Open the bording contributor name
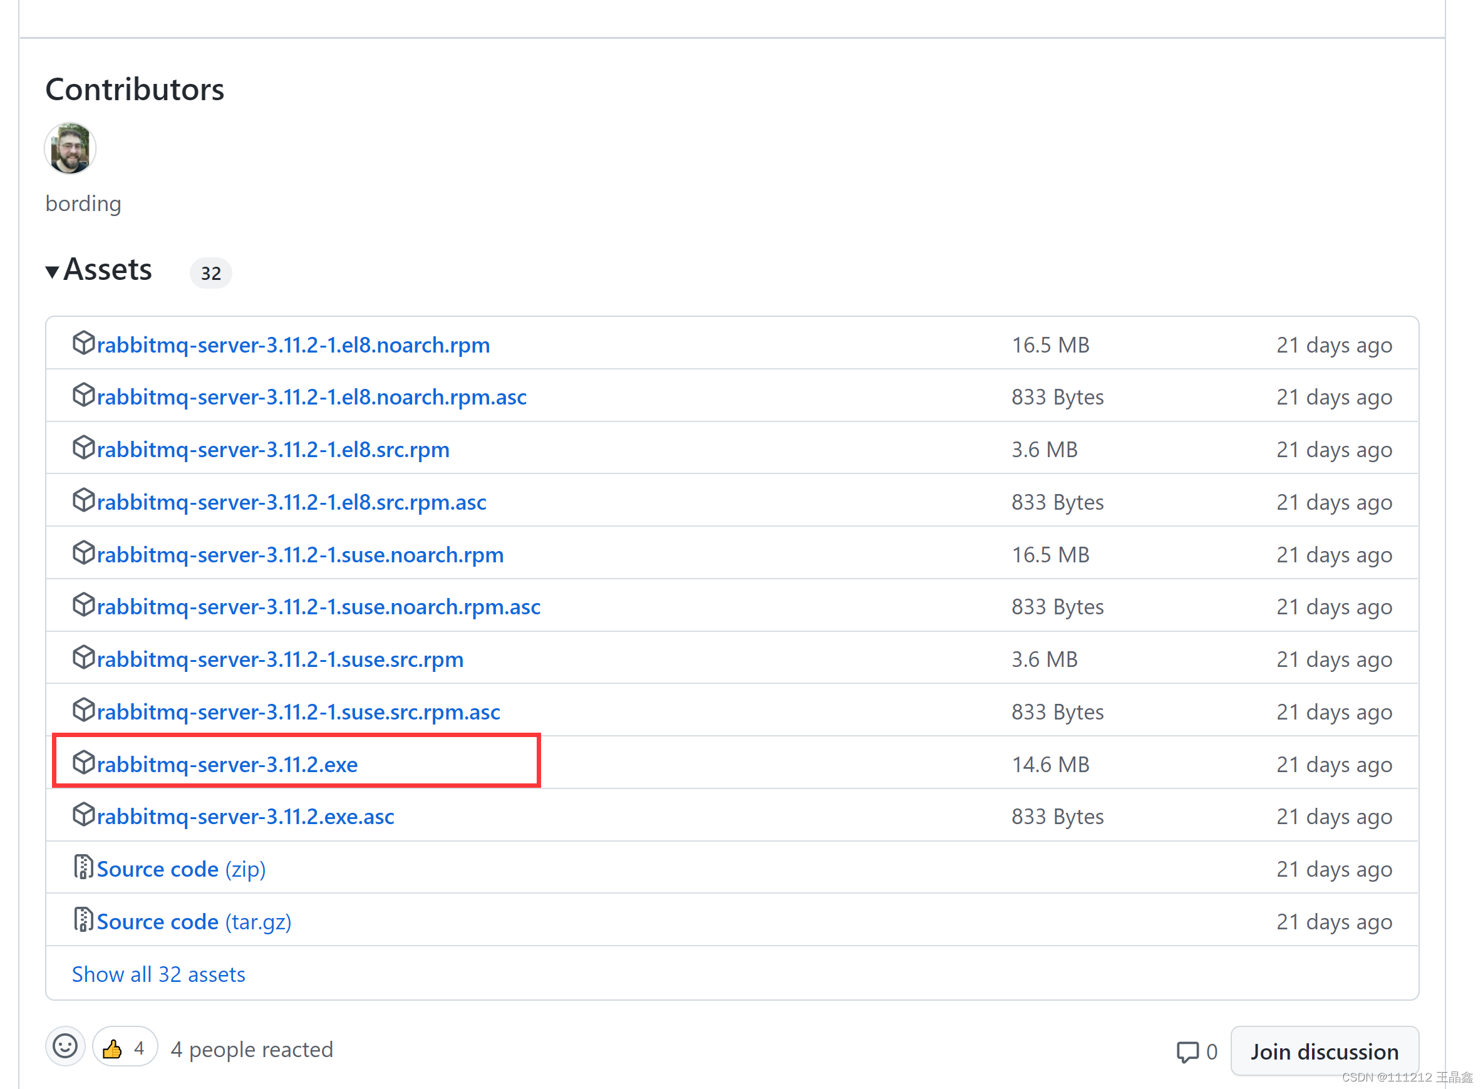 [x=83, y=204]
